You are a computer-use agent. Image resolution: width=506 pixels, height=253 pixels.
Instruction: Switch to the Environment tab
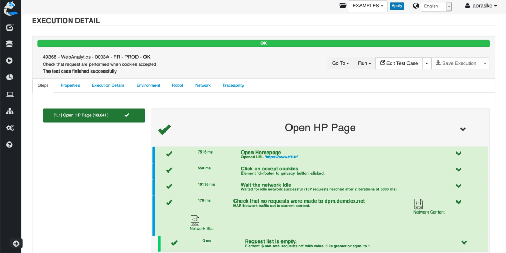point(148,85)
